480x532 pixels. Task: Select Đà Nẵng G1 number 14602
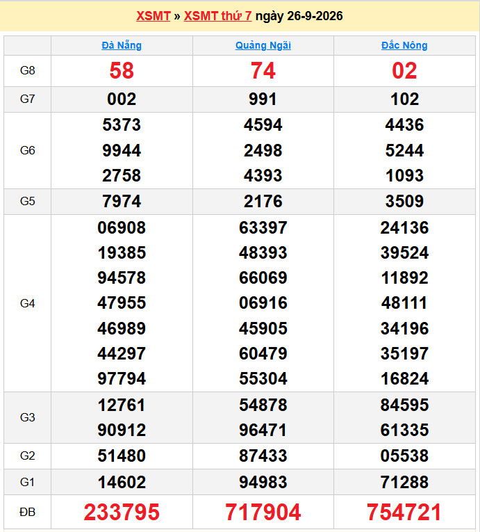[122, 482]
